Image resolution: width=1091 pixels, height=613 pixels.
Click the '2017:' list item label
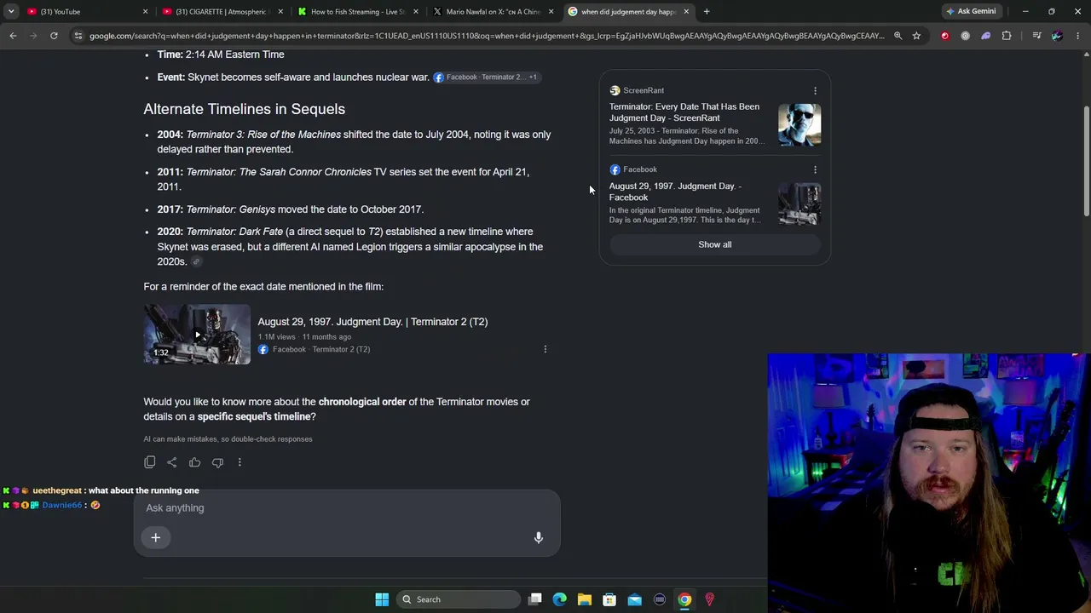click(x=170, y=209)
